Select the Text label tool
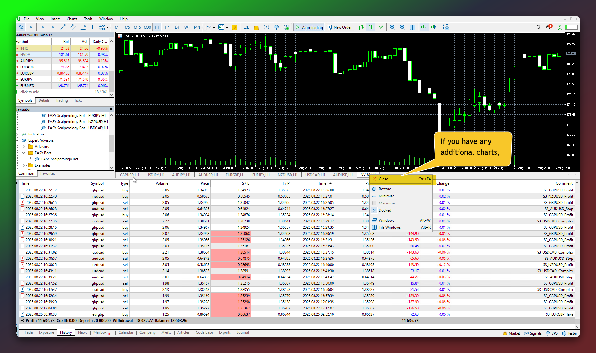Image resolution: width=596 pixels, height=353 pixels. pos(92,27)
